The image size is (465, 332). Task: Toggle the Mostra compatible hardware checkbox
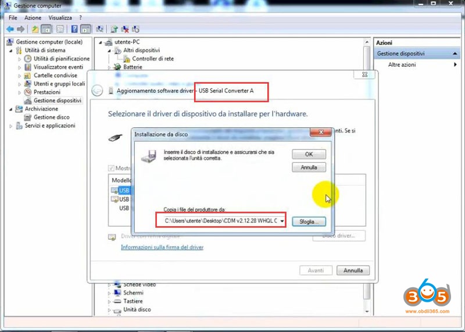(111, 168)
